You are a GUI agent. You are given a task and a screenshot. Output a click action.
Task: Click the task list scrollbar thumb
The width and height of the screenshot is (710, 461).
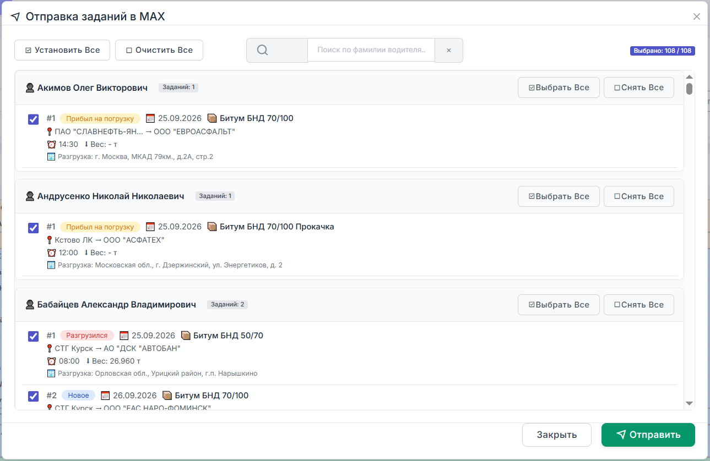(689, 89)
